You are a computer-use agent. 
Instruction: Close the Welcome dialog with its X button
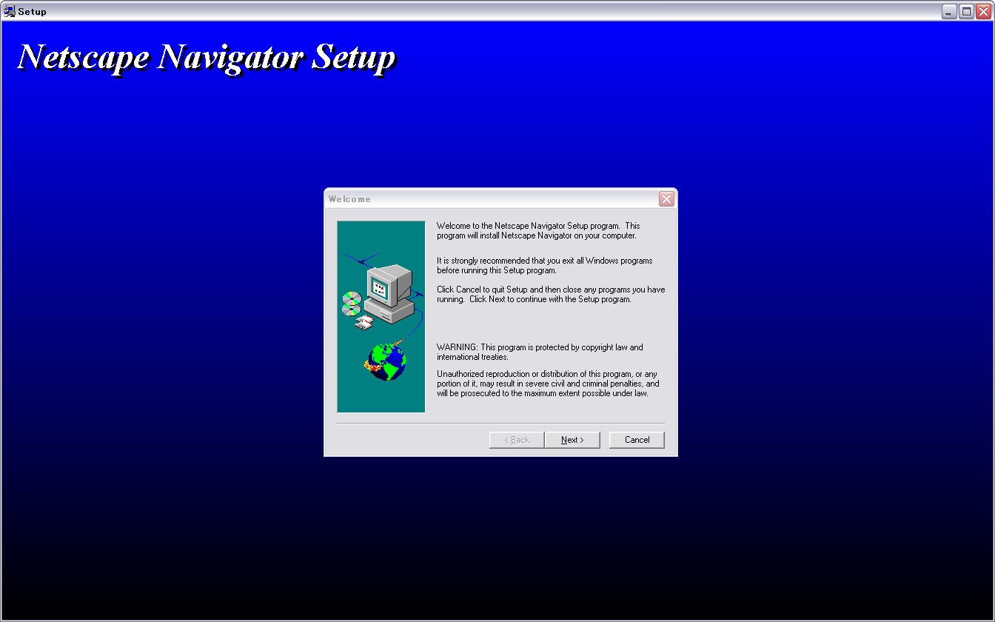pos(666,199)
